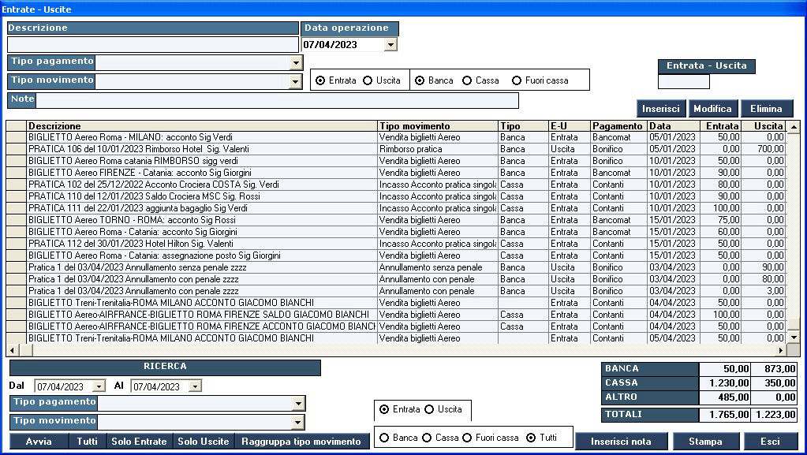Viewport: 807px width, 455px height.
Task: Print the list with Stampa
Action: click(704, 442)
